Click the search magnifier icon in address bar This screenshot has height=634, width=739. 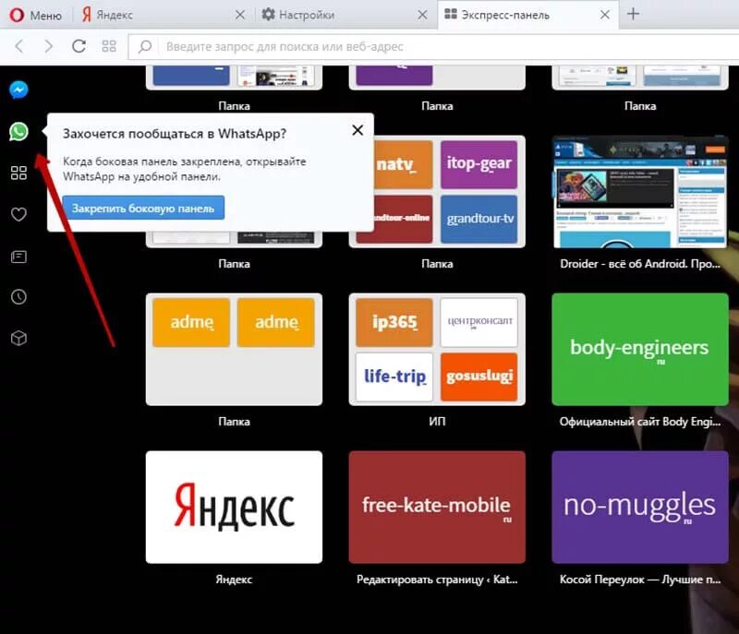(x=145, y=46)
